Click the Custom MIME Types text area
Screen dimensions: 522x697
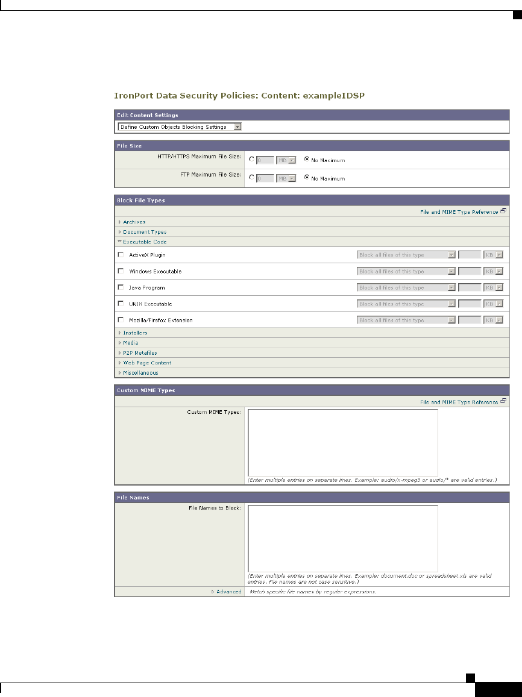click(x=343, y=443)
